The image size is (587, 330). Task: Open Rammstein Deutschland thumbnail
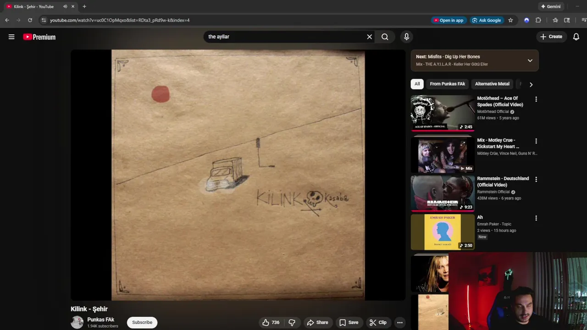pos(443,193)
